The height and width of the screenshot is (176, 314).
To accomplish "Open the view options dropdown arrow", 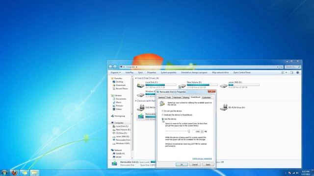I will [x=286, y=73].
